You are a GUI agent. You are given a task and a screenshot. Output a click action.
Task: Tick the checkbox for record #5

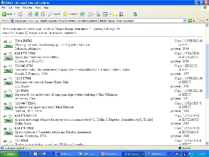(10, 92)
